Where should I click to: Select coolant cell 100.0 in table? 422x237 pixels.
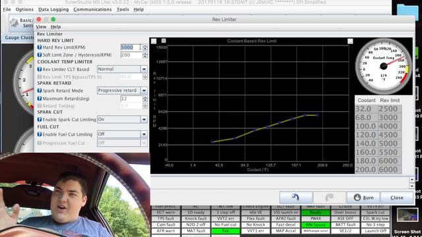pos(366,126)
